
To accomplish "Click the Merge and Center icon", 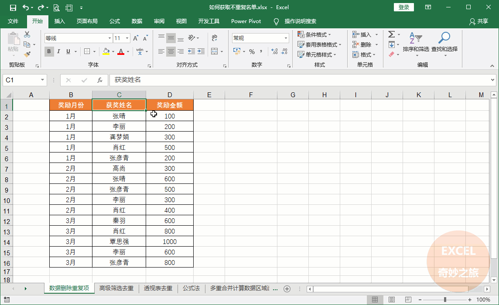I will (215, 51).
